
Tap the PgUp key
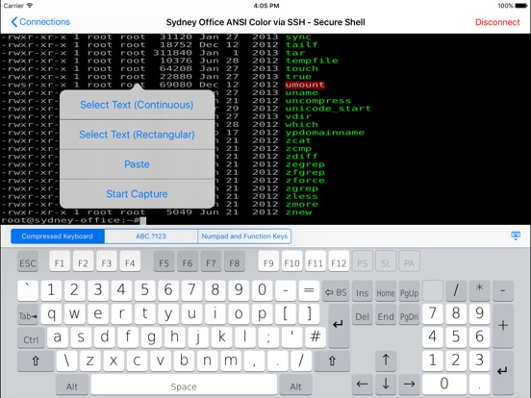(409, 291)
